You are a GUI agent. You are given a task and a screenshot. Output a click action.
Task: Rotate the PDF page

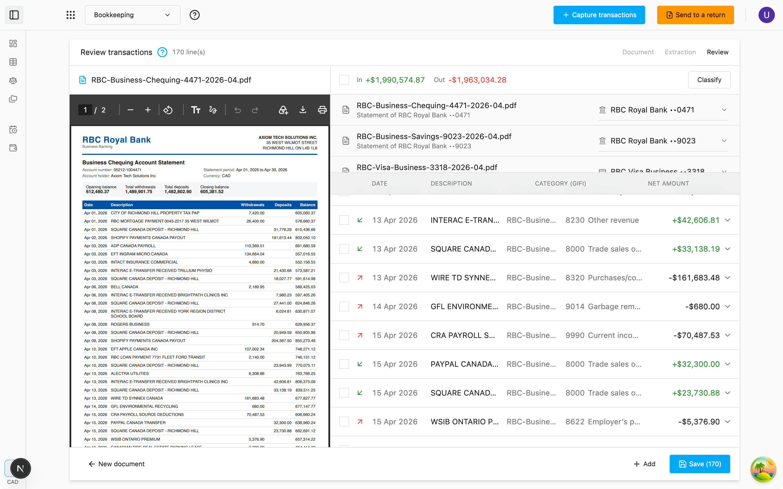point(168,110)
